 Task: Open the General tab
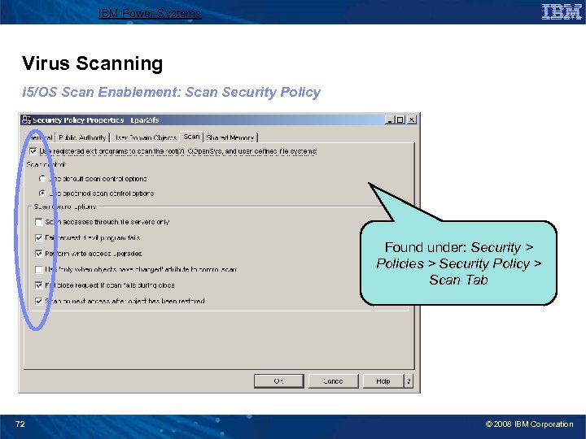[x=41, y=137]
